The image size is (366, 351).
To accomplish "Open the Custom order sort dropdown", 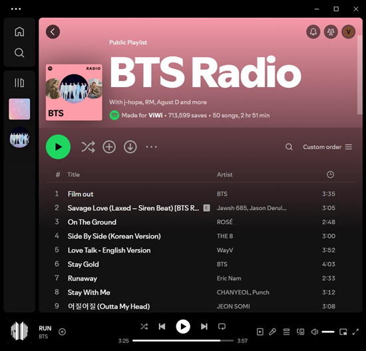I will (327, 147).
